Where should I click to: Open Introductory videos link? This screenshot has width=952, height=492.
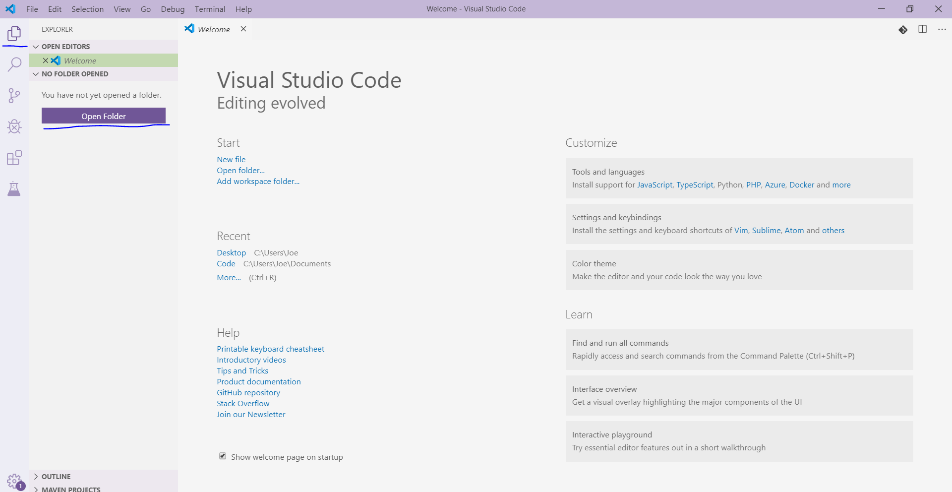251,360
